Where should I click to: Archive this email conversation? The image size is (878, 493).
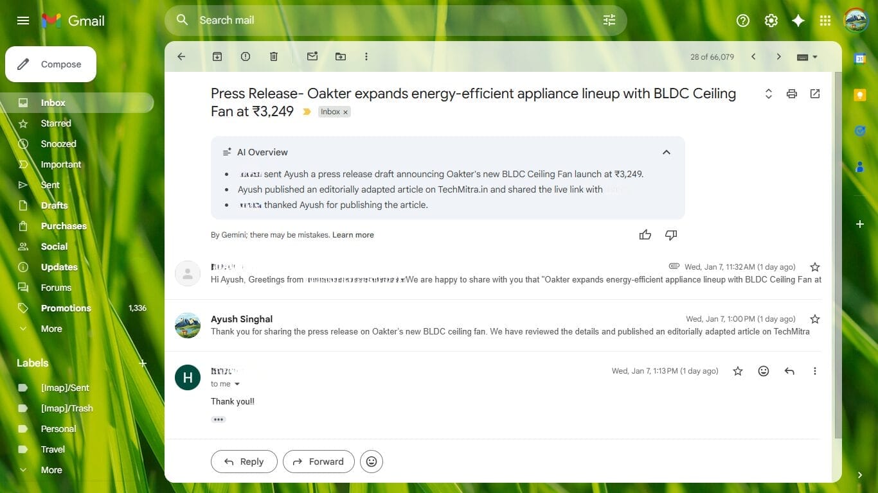(x=217, y=56)
